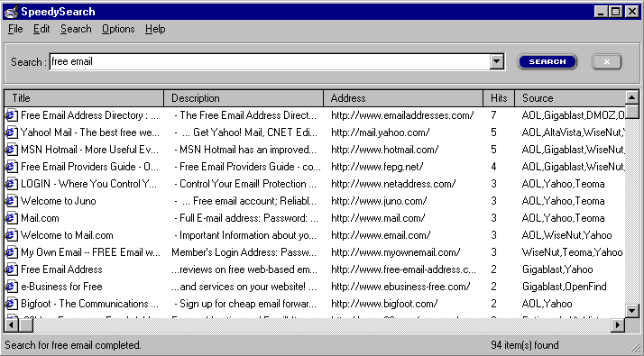This screenshot has height=356, width=644.
Task: Click the address http://www.ebusiness-free.com/
Action: [x=400, y=287]
